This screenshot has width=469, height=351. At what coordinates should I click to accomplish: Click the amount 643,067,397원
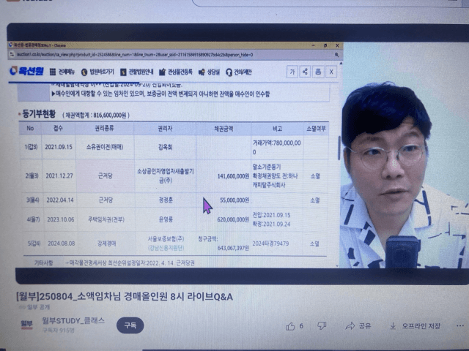click(x=233, y=248)
